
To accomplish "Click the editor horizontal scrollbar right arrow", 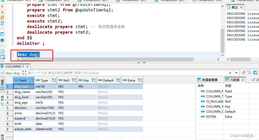I will coord(218,59).
